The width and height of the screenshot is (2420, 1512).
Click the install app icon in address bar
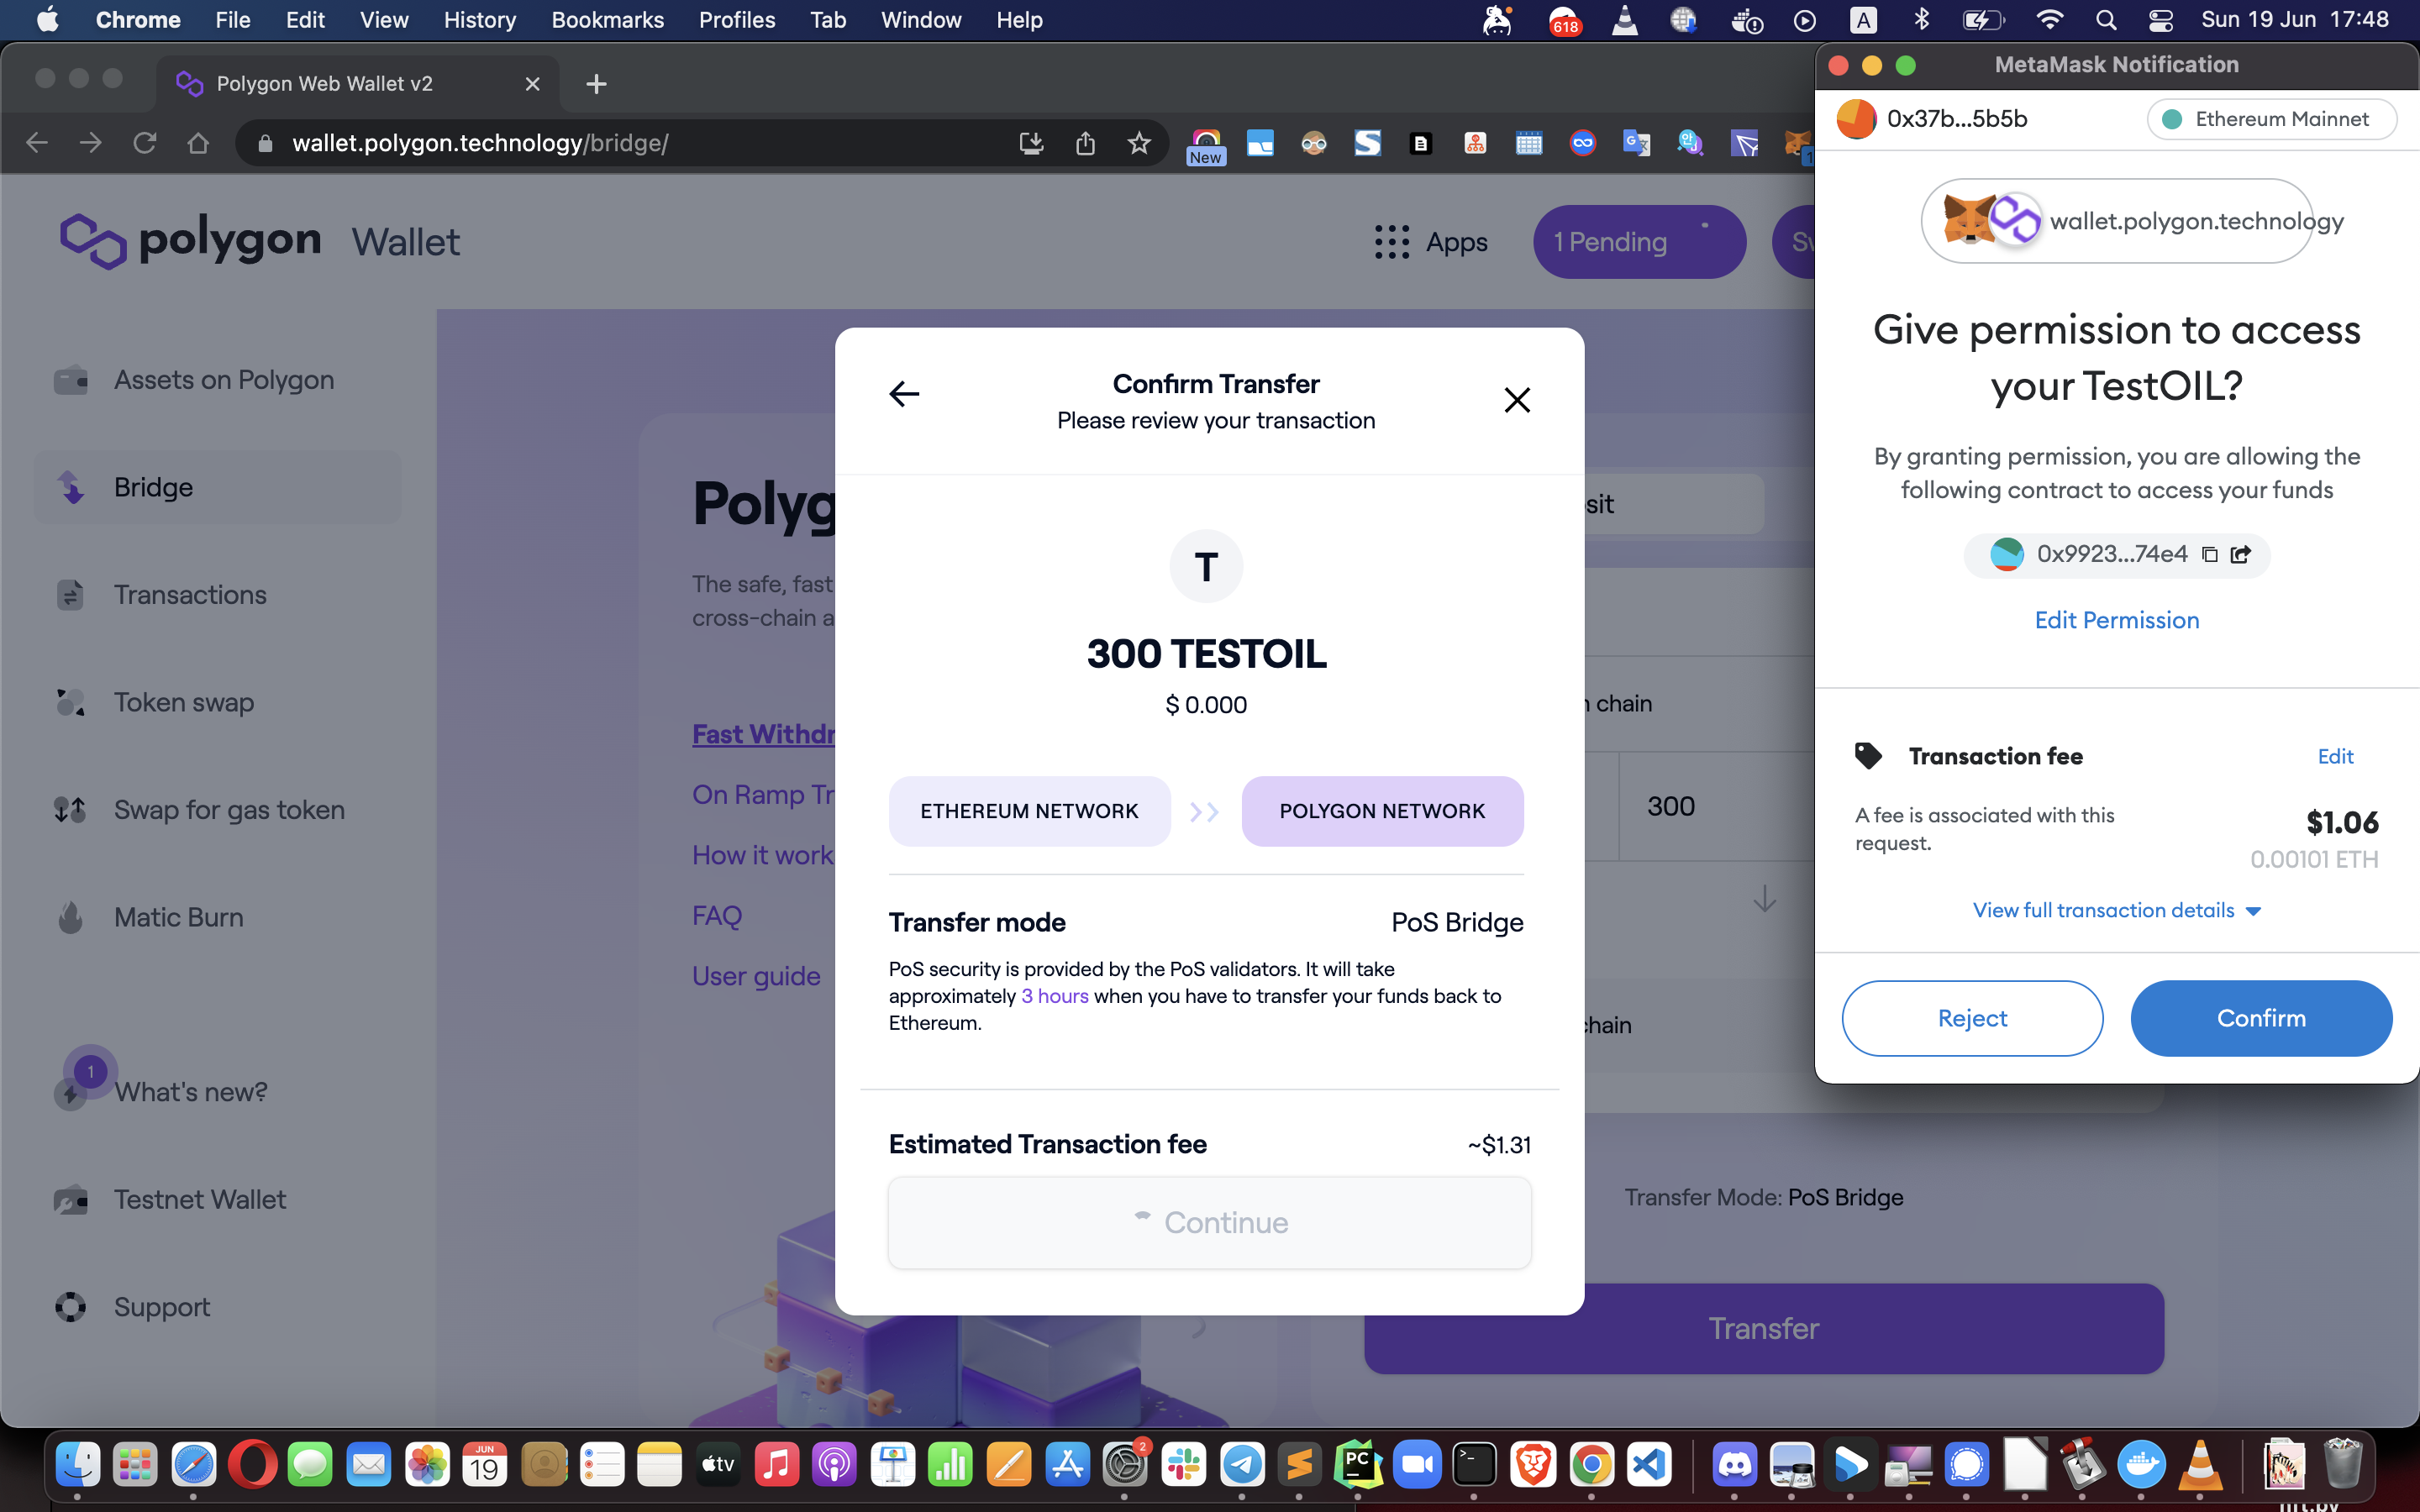point(1031,143)
